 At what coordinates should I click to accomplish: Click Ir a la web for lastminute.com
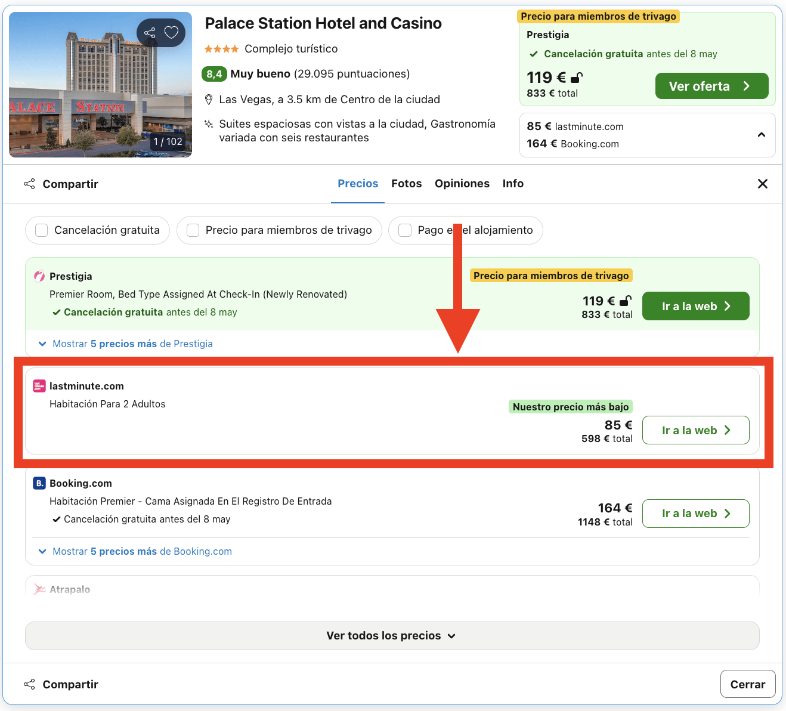point(695,430)
